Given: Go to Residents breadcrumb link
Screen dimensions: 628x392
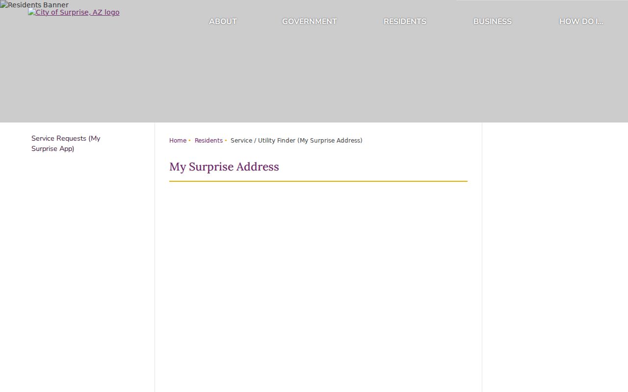Looking at the screenshot, I should [209, 141].
